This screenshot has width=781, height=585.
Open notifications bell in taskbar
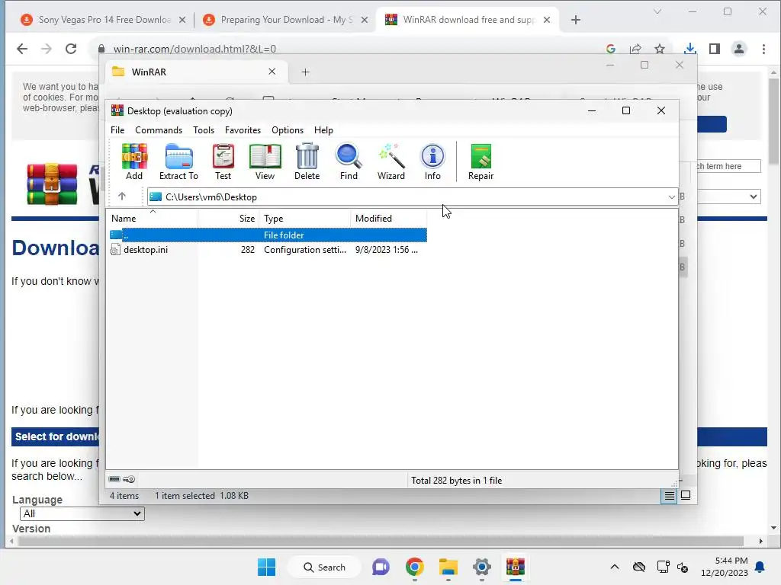click(x=760, y=567)
